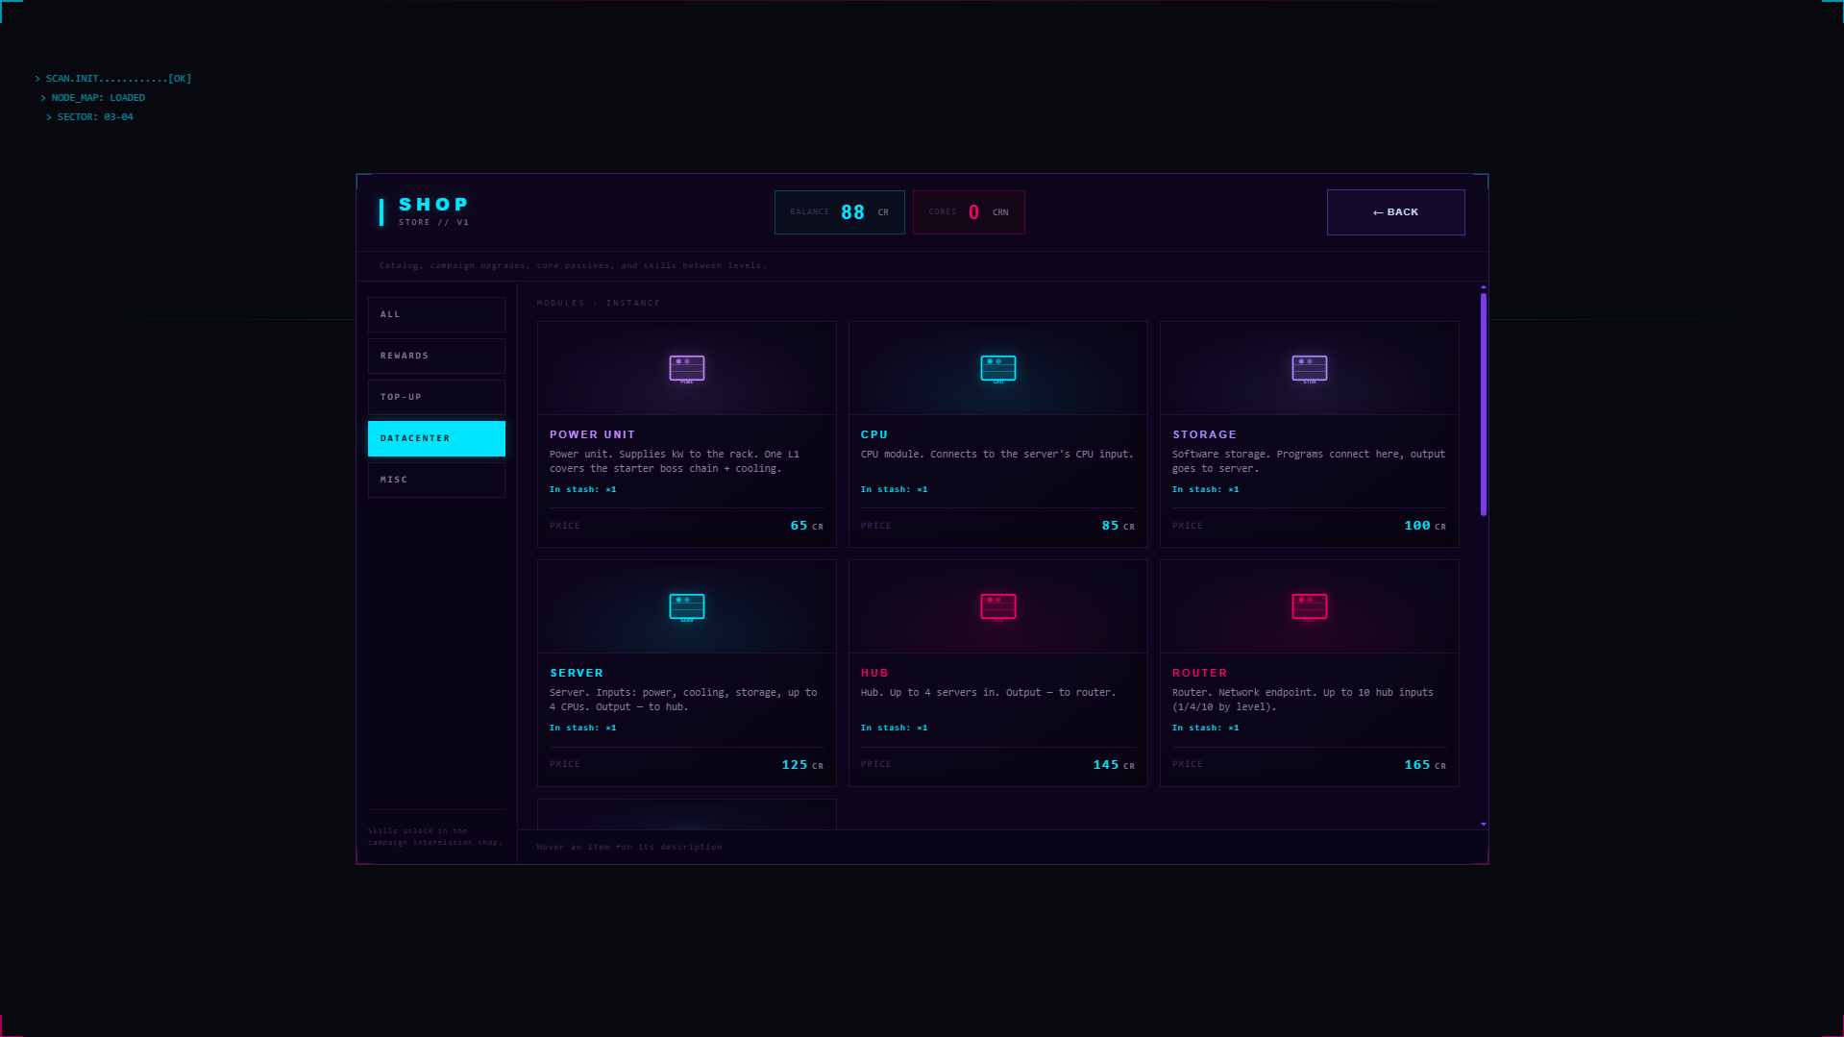1844x1037 pixels.
Task: Click the scrollbar down arrow
Action: (x=1484, y=824)
